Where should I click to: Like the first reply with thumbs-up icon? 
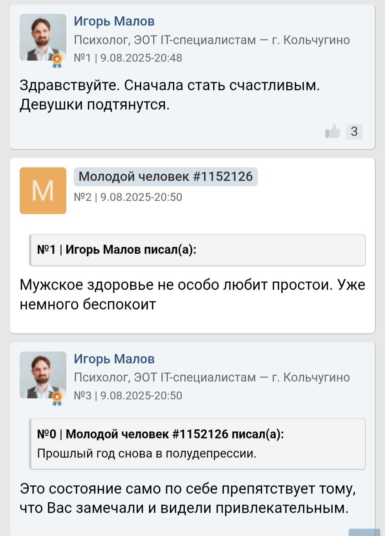(x=333, y=131)
